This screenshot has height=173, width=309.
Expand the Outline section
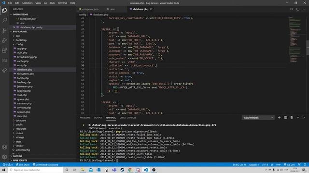(17, 156)
